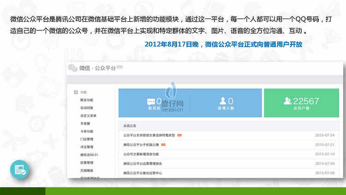Click the blue headline 2012年8月17日晚
The image size is (346, 195).
[172, 44]
